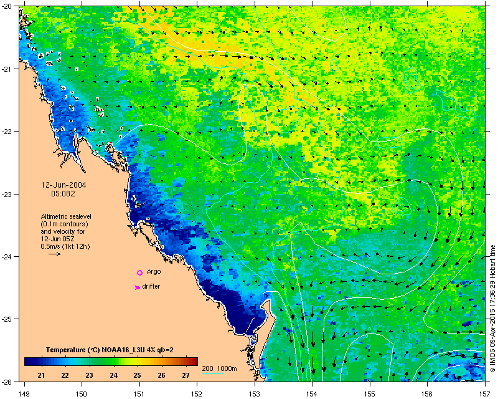Click the longitude axis label 155

tap(370, 394)
